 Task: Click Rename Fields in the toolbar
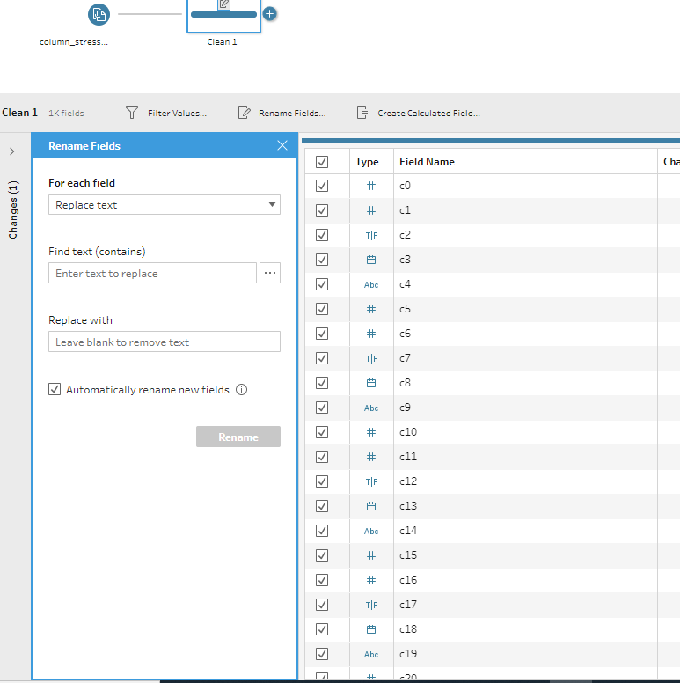click(282, 113)
